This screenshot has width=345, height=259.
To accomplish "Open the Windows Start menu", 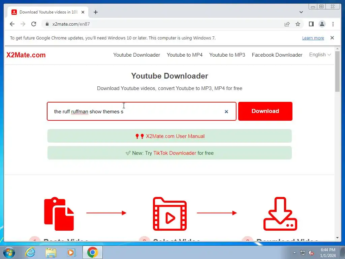I will click(8, 252).
